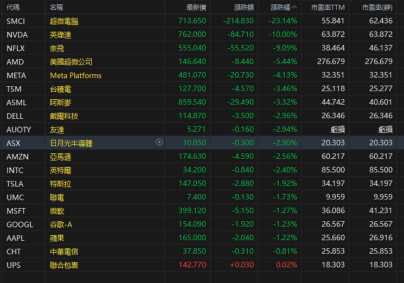Viewport: 404px width, 283px height.
Task: Click SMCI latest price 713.650
Action: click(192, 21)
